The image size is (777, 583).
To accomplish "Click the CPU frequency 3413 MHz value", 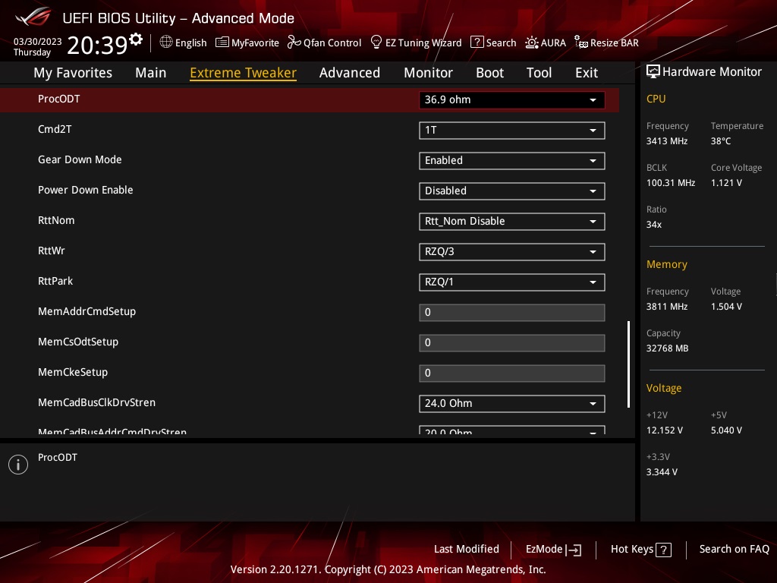I will [667, 141].
